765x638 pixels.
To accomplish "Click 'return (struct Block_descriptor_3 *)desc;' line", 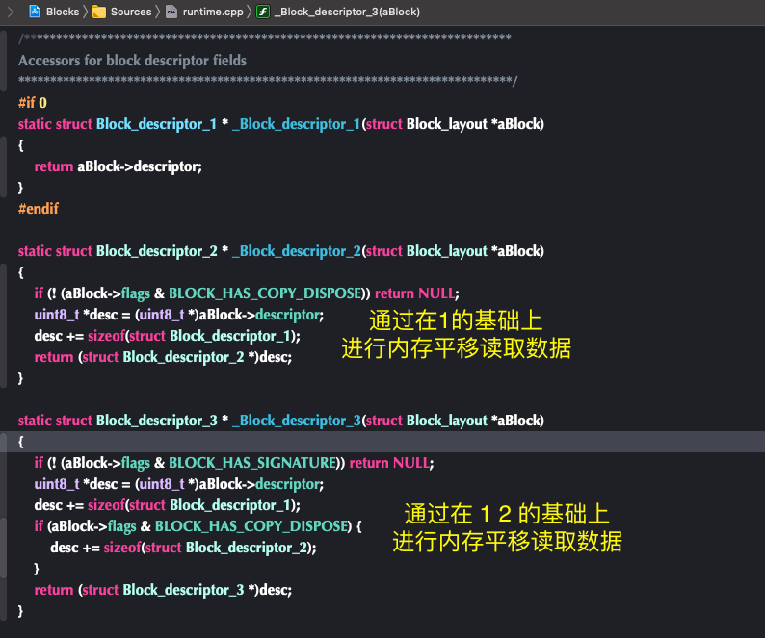I will 163,590.
